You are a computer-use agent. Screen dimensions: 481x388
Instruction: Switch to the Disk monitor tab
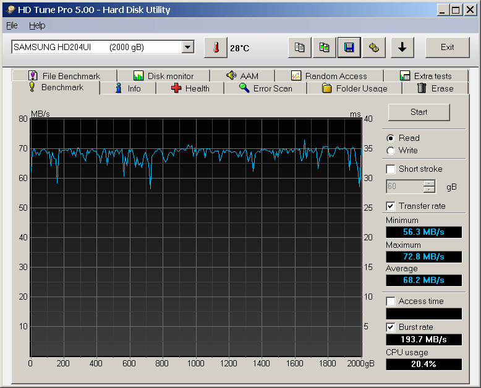click(164, 76)
